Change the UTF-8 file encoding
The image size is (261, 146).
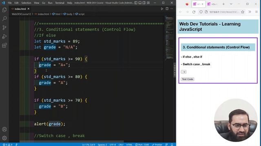[113, 145]
